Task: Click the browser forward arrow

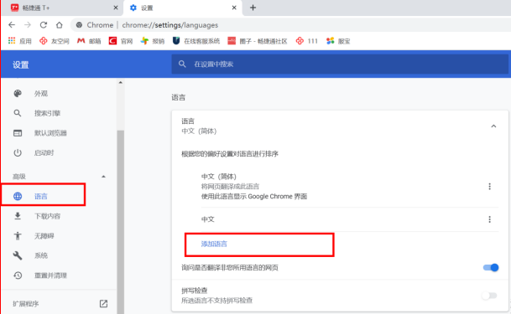Action: pyautogui.click(x=28, y=25)
